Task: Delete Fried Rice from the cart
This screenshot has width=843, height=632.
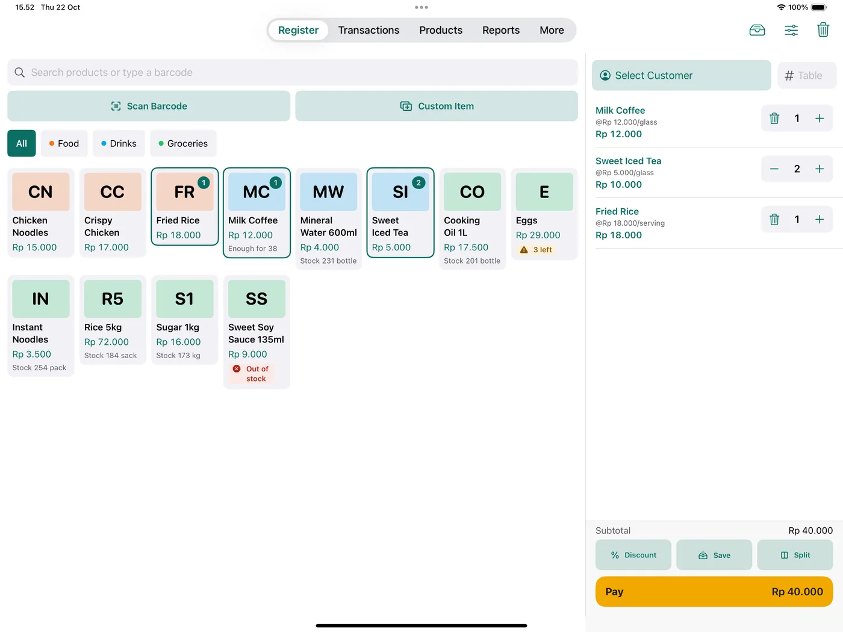Action: pyautogui.click(x=774, y=220)
